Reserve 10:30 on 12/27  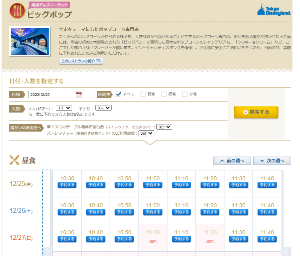(67, 239)
